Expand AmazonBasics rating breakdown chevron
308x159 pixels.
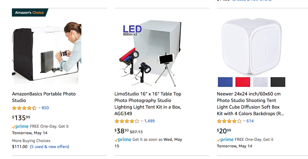(x=39, y=108)
